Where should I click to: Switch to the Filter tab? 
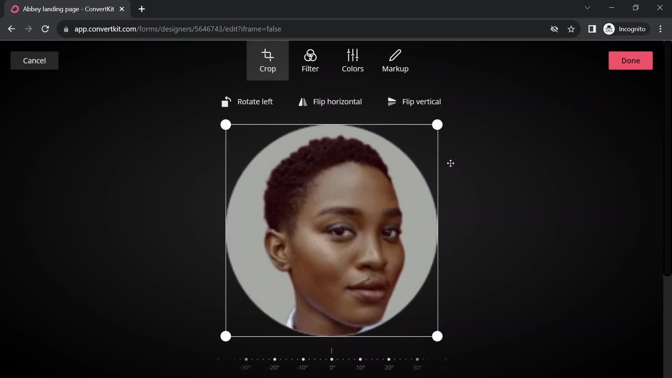tap(310, 61)
